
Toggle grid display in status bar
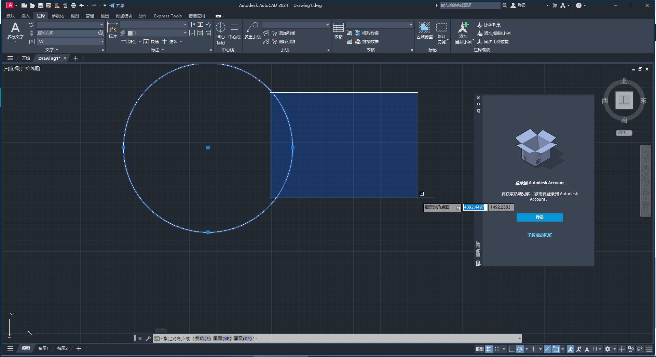tap(489, 349)
